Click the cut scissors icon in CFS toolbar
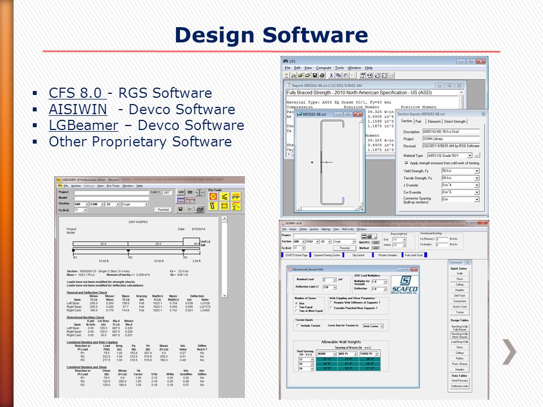The image size is (543, 407). click(331, 75)
